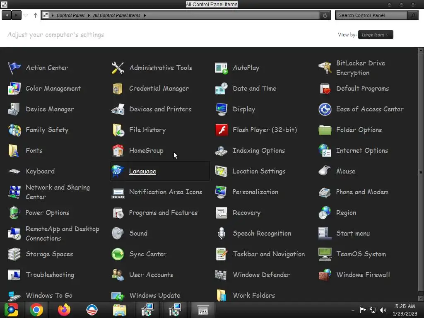Open Notification Area Icons link
424x318 pixels.
tap(166, 192)
